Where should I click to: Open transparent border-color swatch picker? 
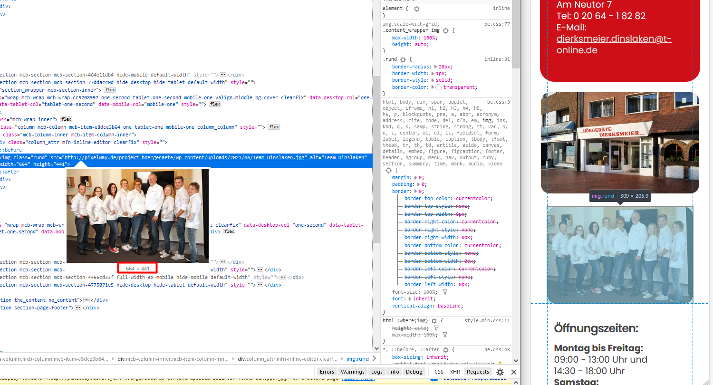point(438,87)
